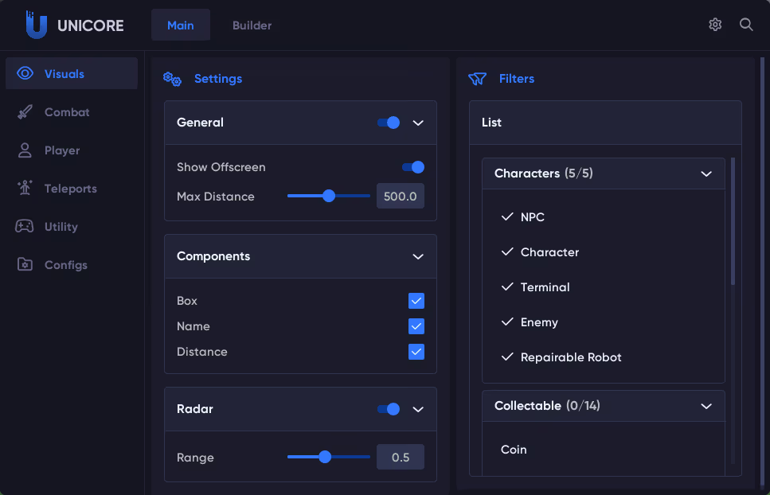Click the Visuals eye icon in sidebar
The width and height of the screenshot is (770, 495).
tap(25, 74)
